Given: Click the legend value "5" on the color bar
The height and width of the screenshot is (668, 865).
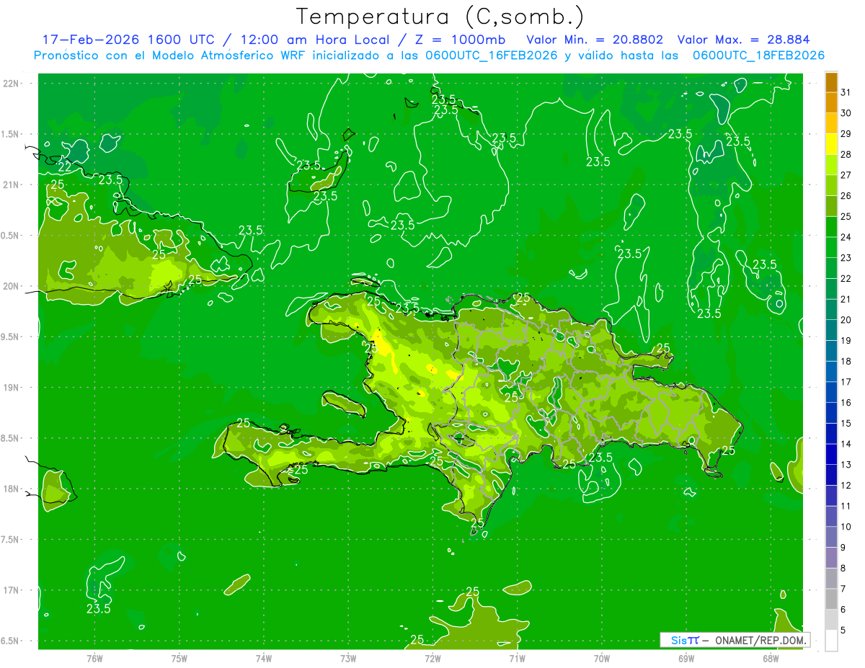Looking at the screenshot, I should click(x=843, y=631).
